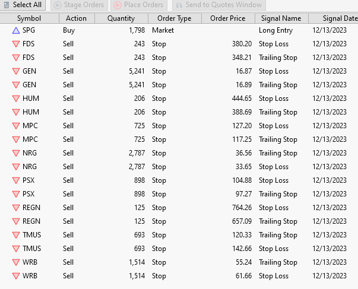The image size is (358, 289).
Task: Click the Place Orders button
Action: point(139,5)
